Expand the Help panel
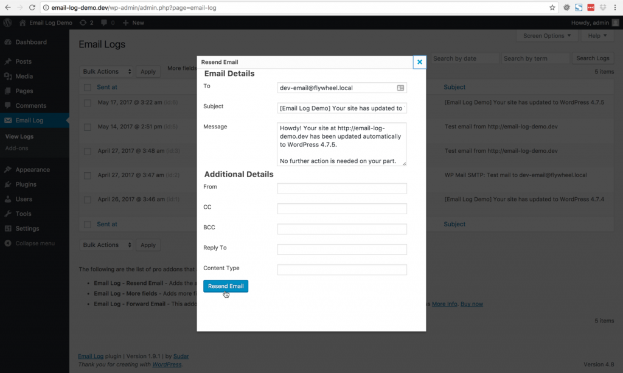 click(x=597, y=36)
